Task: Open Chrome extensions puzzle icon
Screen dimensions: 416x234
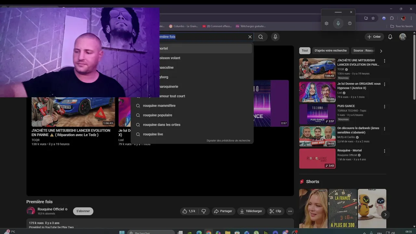Action: coord(392,18)
